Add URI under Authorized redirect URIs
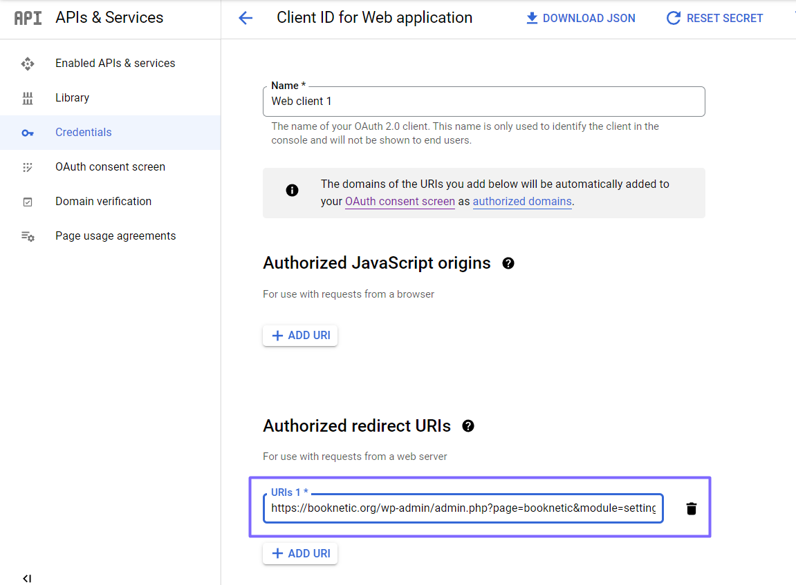This screenshot has width=796, height=585. 300,554
